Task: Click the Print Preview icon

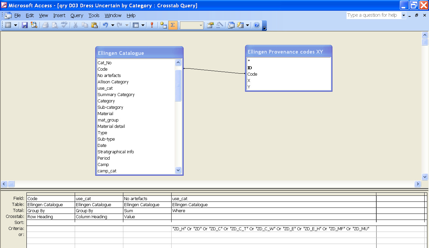Action: pyautogui.click(x=54, y=25)
